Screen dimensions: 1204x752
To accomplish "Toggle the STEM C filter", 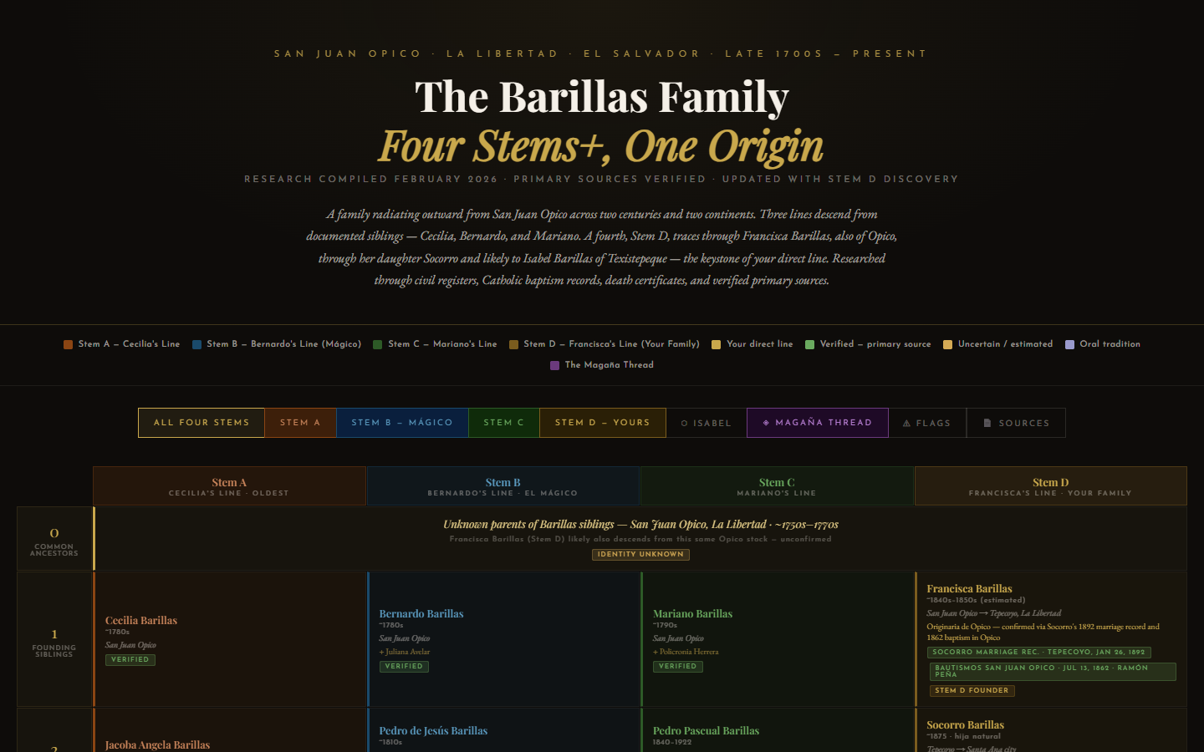I will 503,423.
